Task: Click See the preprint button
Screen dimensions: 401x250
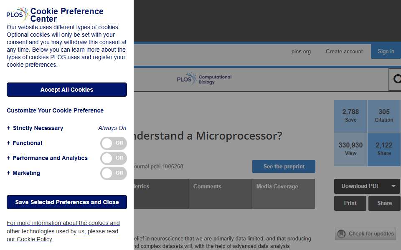Action: click(284, 166)
